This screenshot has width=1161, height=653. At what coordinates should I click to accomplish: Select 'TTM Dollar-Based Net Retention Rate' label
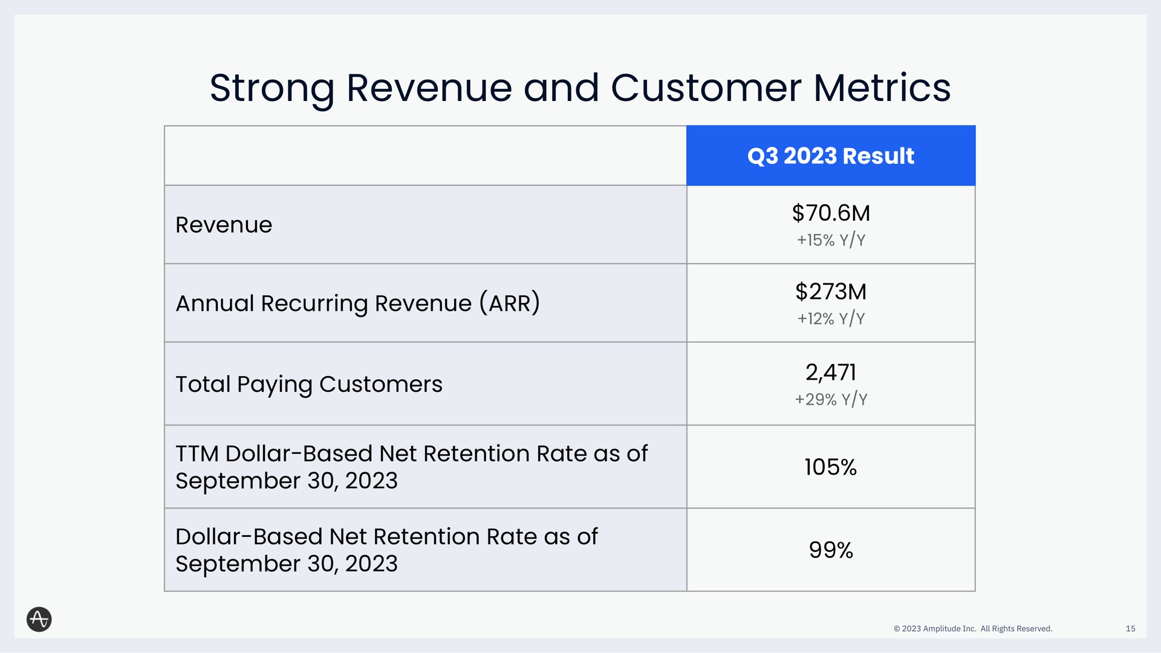[411, 467]
